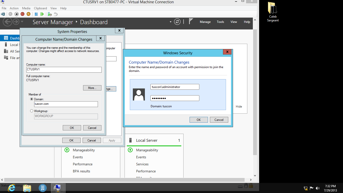Click OK in Computer Name/Domain Changes dialog
Image resolution: width=343 pixels, height=193 pixels.
tap(72, 128)
